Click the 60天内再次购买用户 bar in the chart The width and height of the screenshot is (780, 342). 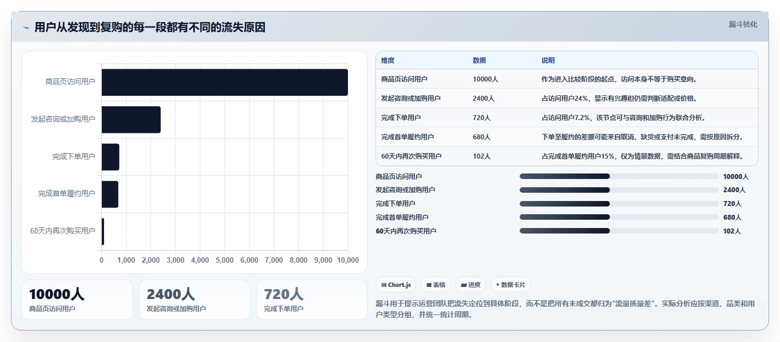(x=103, y=231)
